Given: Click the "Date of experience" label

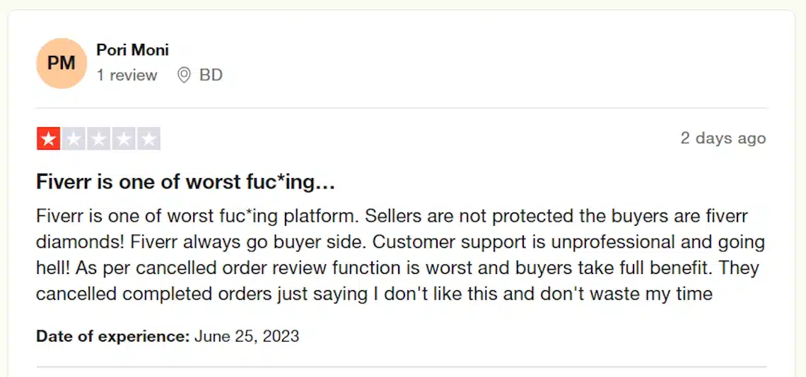Looking at the screenshot, I should (113, 337).
